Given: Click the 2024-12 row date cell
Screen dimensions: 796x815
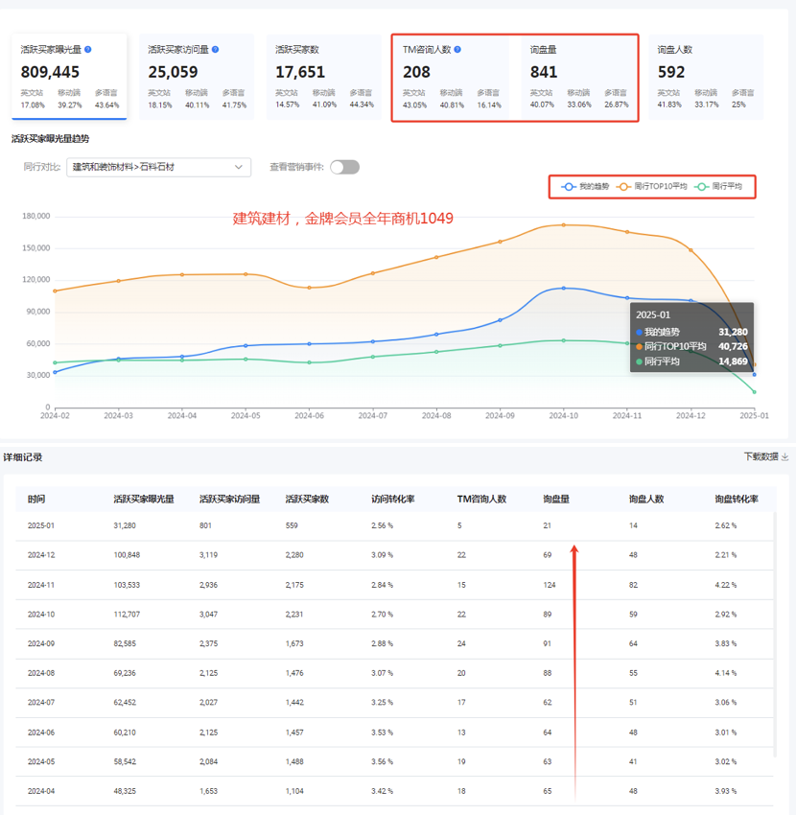Looking at the screenshot, I should pyautogui.click(x=41, y=555).
